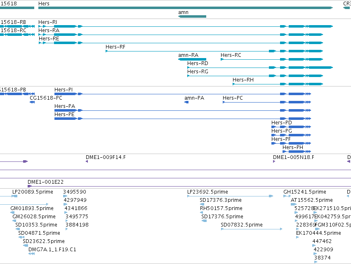Select the 3884198 feature label
Viewport: 351px width, 264px height.
coord(77,225)
